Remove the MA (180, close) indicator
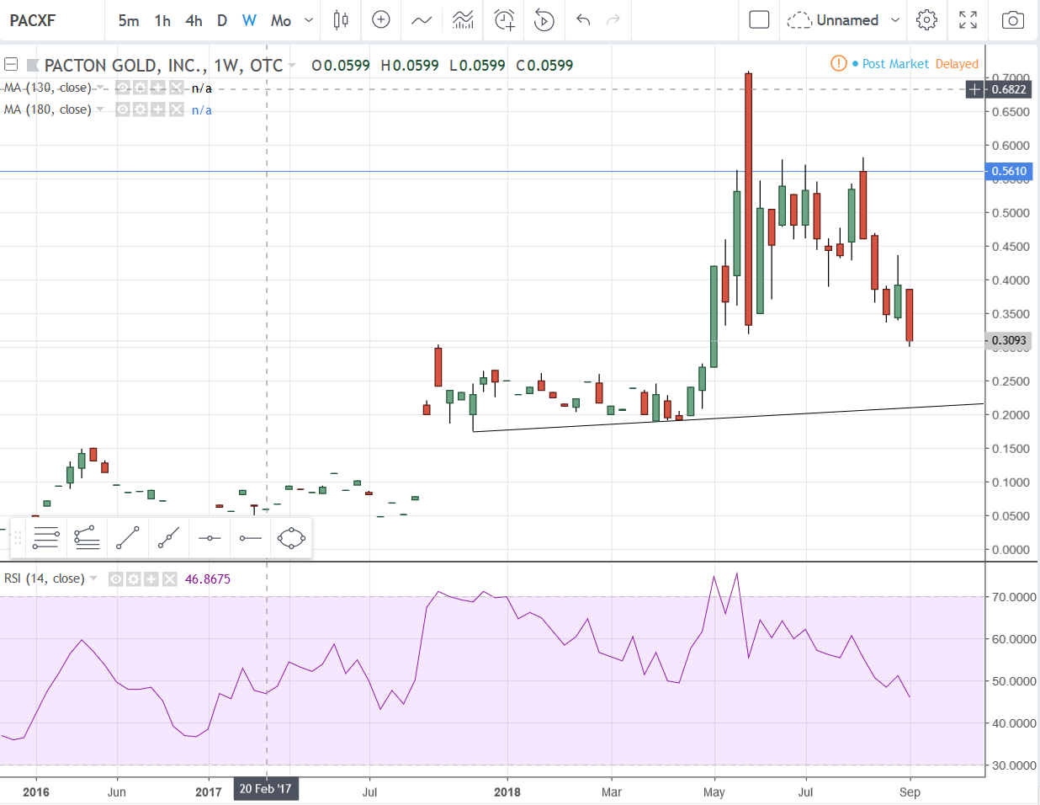This screenshot has height=805, width=1040. click(x=176, y=109)
